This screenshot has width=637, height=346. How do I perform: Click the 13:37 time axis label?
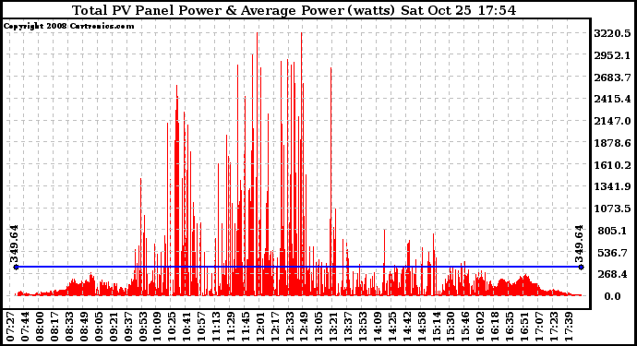pyautogui.click(x=348, y=327)
